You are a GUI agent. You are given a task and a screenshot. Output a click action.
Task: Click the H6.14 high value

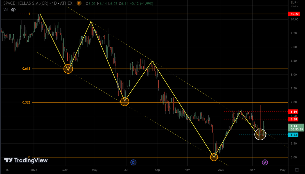(x=102, y=3)
